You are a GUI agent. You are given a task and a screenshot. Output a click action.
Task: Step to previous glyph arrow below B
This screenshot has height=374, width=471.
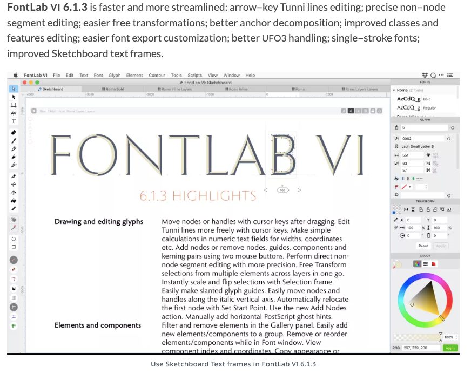point(266,190)
